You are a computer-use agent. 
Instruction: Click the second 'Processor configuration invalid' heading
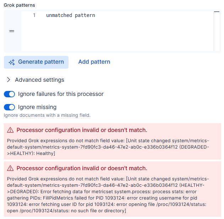click(x=82, y=168)
